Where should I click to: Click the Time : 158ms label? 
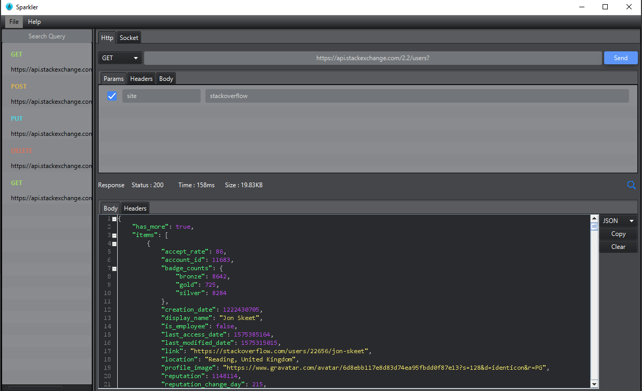(x=197, y=185)
